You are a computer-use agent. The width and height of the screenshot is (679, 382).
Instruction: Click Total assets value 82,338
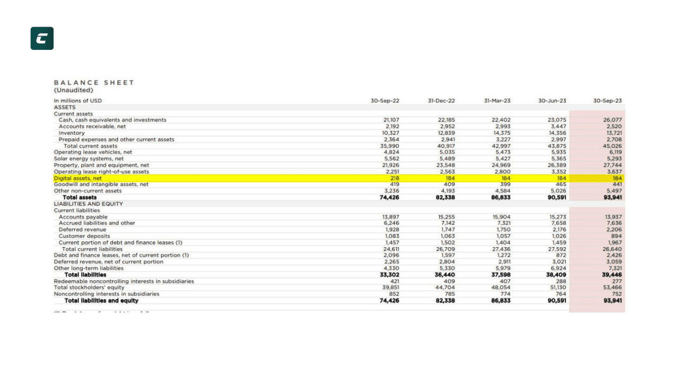[x=445, y=197]
